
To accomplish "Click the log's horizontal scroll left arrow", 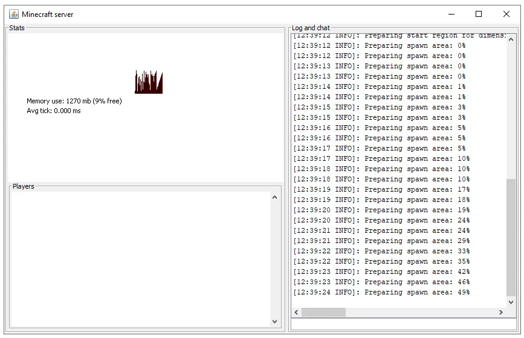I will pos(296,313).
